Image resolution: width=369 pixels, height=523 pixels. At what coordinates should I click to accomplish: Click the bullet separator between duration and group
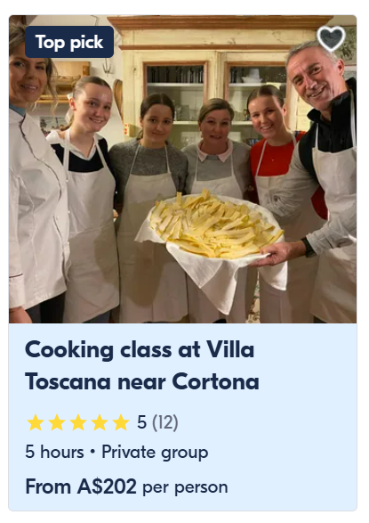pos(92,453)
